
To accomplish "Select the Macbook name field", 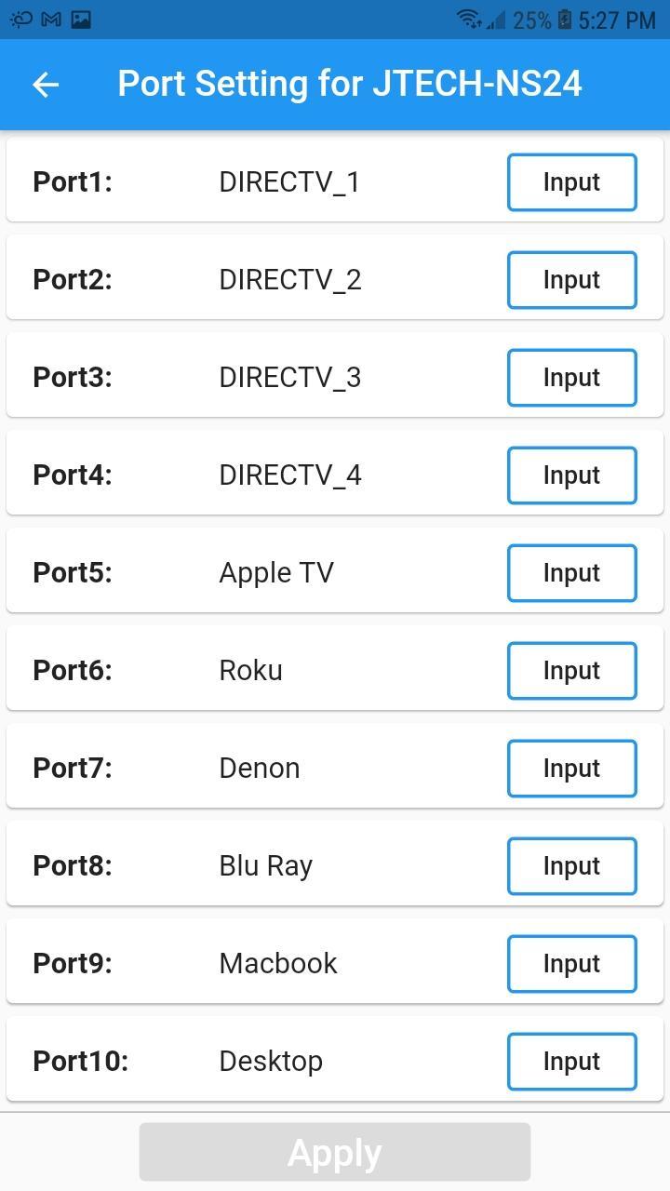I will pyautogui.click(x=278, y=964).
